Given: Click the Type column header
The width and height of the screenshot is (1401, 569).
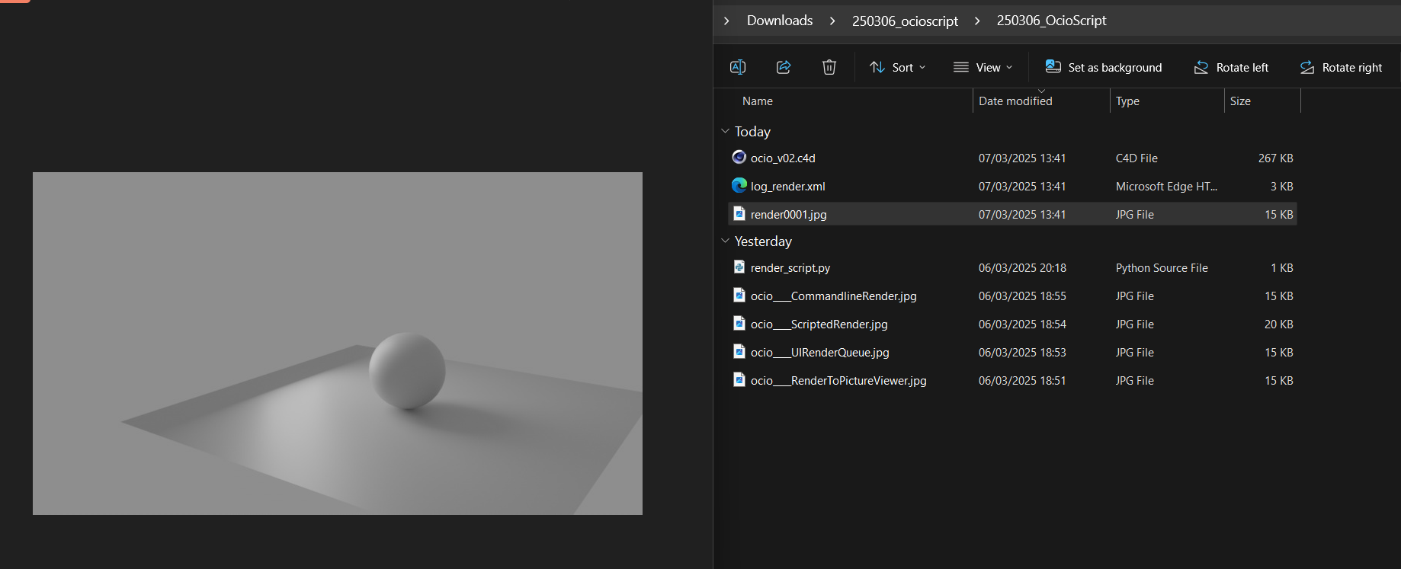Looking at the screenshot, I should pyautogui.click(x=1127, y=101).
